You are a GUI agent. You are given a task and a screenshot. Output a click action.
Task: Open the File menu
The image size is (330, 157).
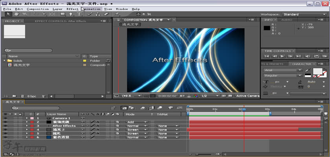(7, 9)
